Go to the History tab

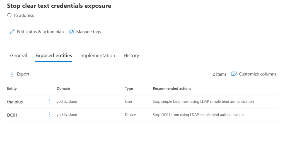131,55
